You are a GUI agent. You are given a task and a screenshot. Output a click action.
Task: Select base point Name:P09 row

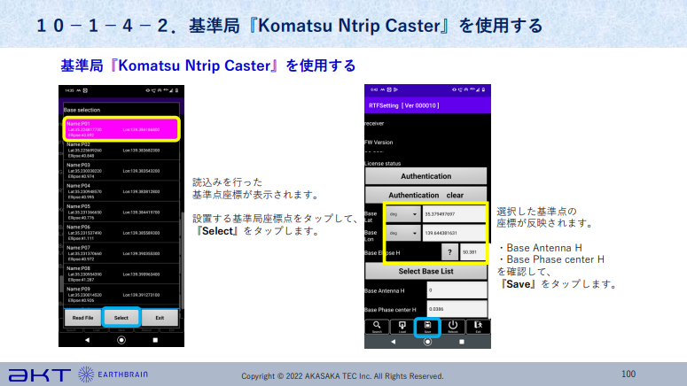click(121, 295)
